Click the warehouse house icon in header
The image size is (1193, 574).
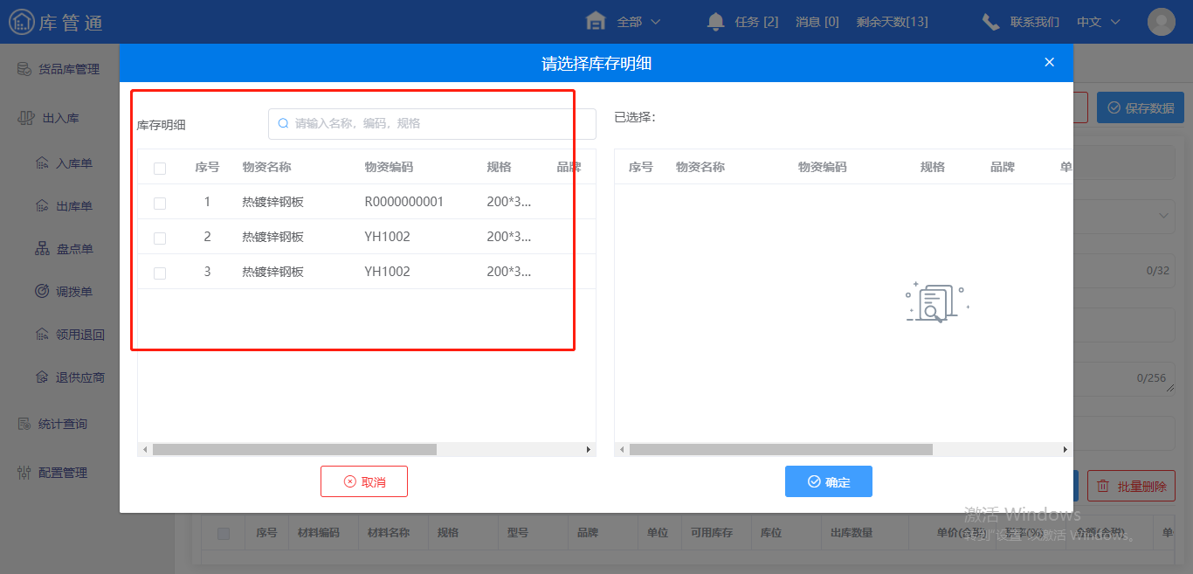pos(596,21)
